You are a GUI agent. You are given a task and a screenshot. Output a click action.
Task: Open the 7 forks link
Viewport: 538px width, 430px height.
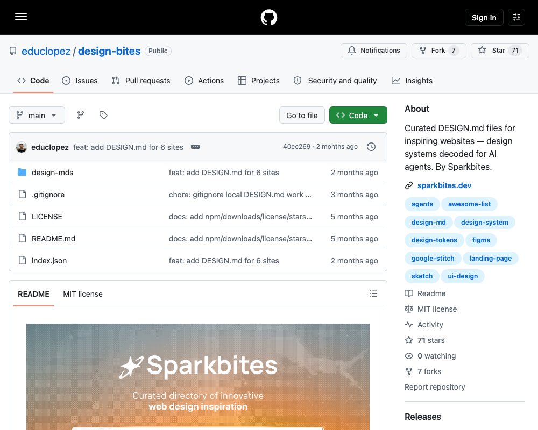pyautogui.click(x=423, y=371)
